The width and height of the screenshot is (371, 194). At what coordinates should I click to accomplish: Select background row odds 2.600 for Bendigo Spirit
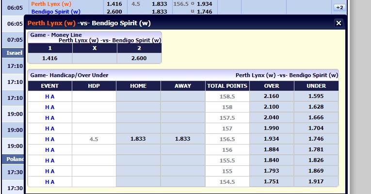pos(114,12)
